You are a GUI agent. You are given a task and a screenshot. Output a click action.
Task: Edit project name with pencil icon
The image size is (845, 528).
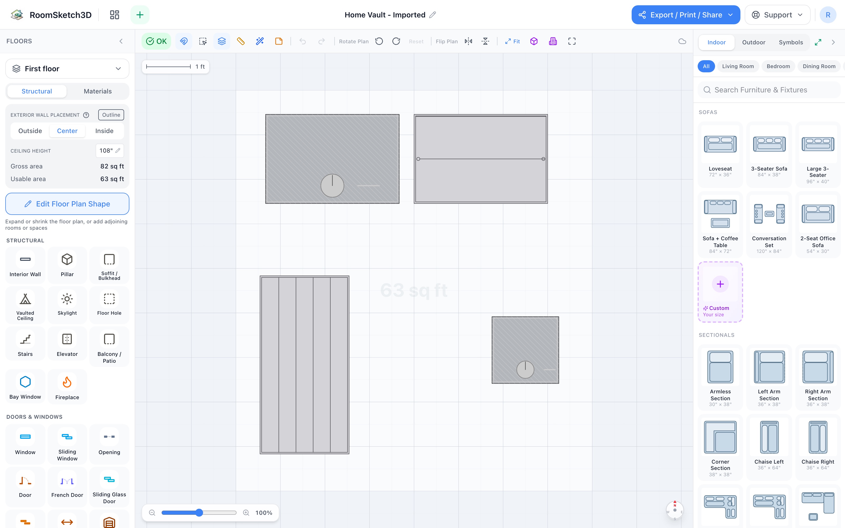(433, 15)
